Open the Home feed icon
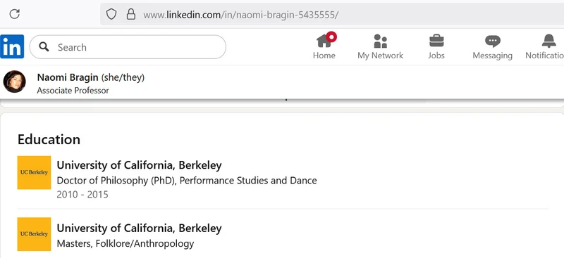The height and width of the screenshot is (258, 564). point(324,41)
